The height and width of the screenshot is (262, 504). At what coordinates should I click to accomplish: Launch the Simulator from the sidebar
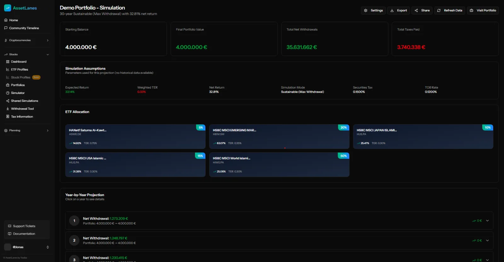tap(18, 93)
